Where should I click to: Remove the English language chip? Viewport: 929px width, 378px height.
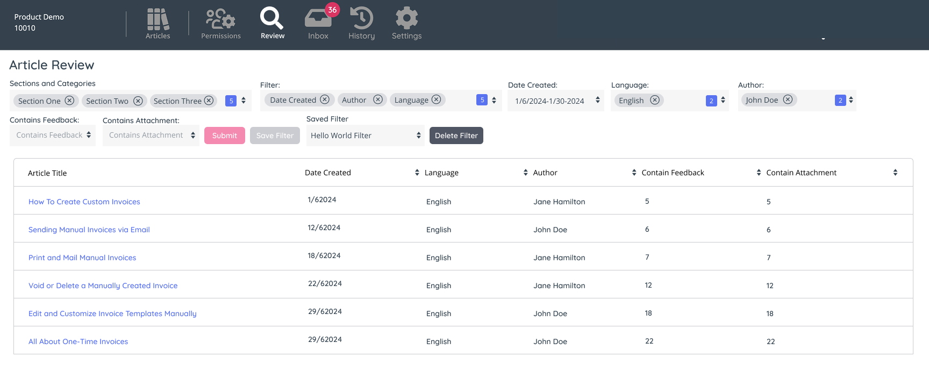click(655, 100)
